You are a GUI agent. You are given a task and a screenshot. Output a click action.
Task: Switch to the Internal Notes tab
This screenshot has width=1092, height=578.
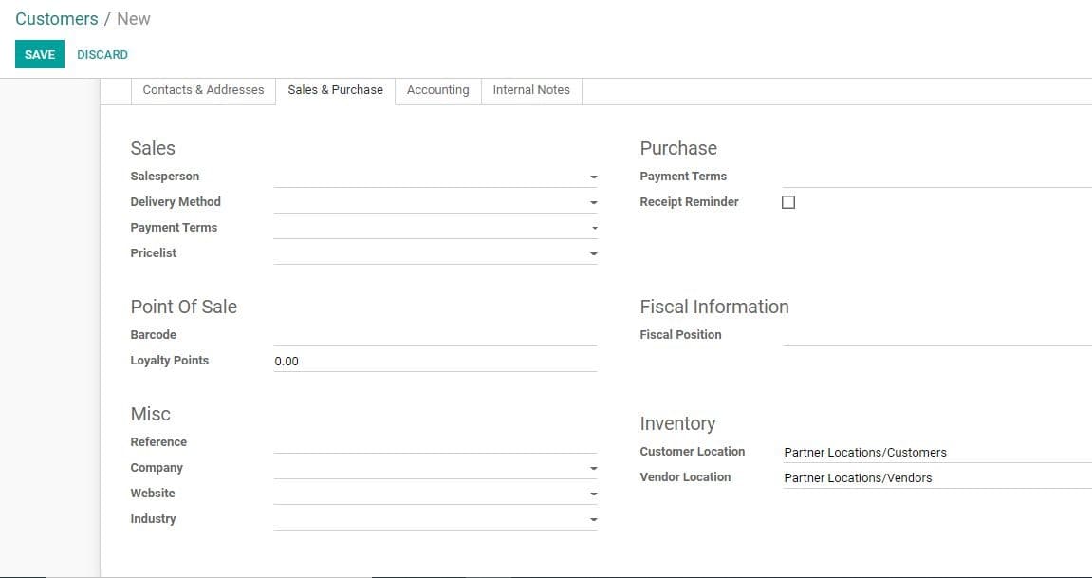coord(530,90)
